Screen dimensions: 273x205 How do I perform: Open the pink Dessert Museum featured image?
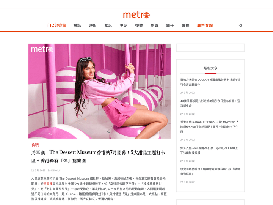(x=99, y=91)
